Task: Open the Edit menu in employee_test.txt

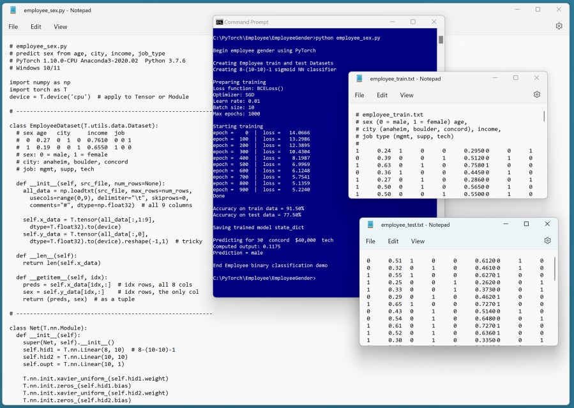Action: point(393,241)
